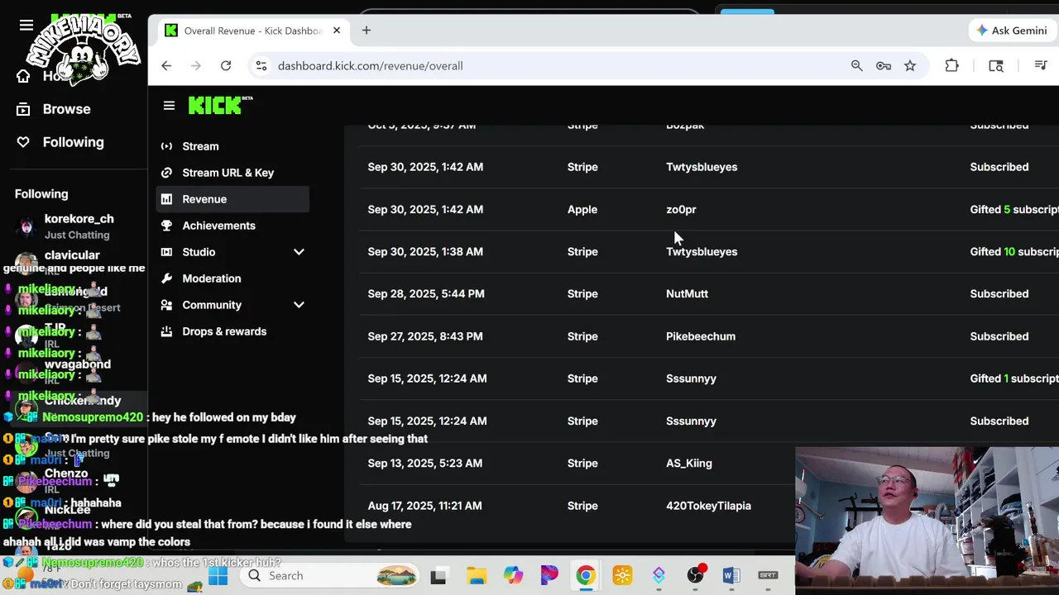Click username 420TokeyTilapia
This screenshot has width=1059, height=595.
pyautogui.click(x=708, y=506)
